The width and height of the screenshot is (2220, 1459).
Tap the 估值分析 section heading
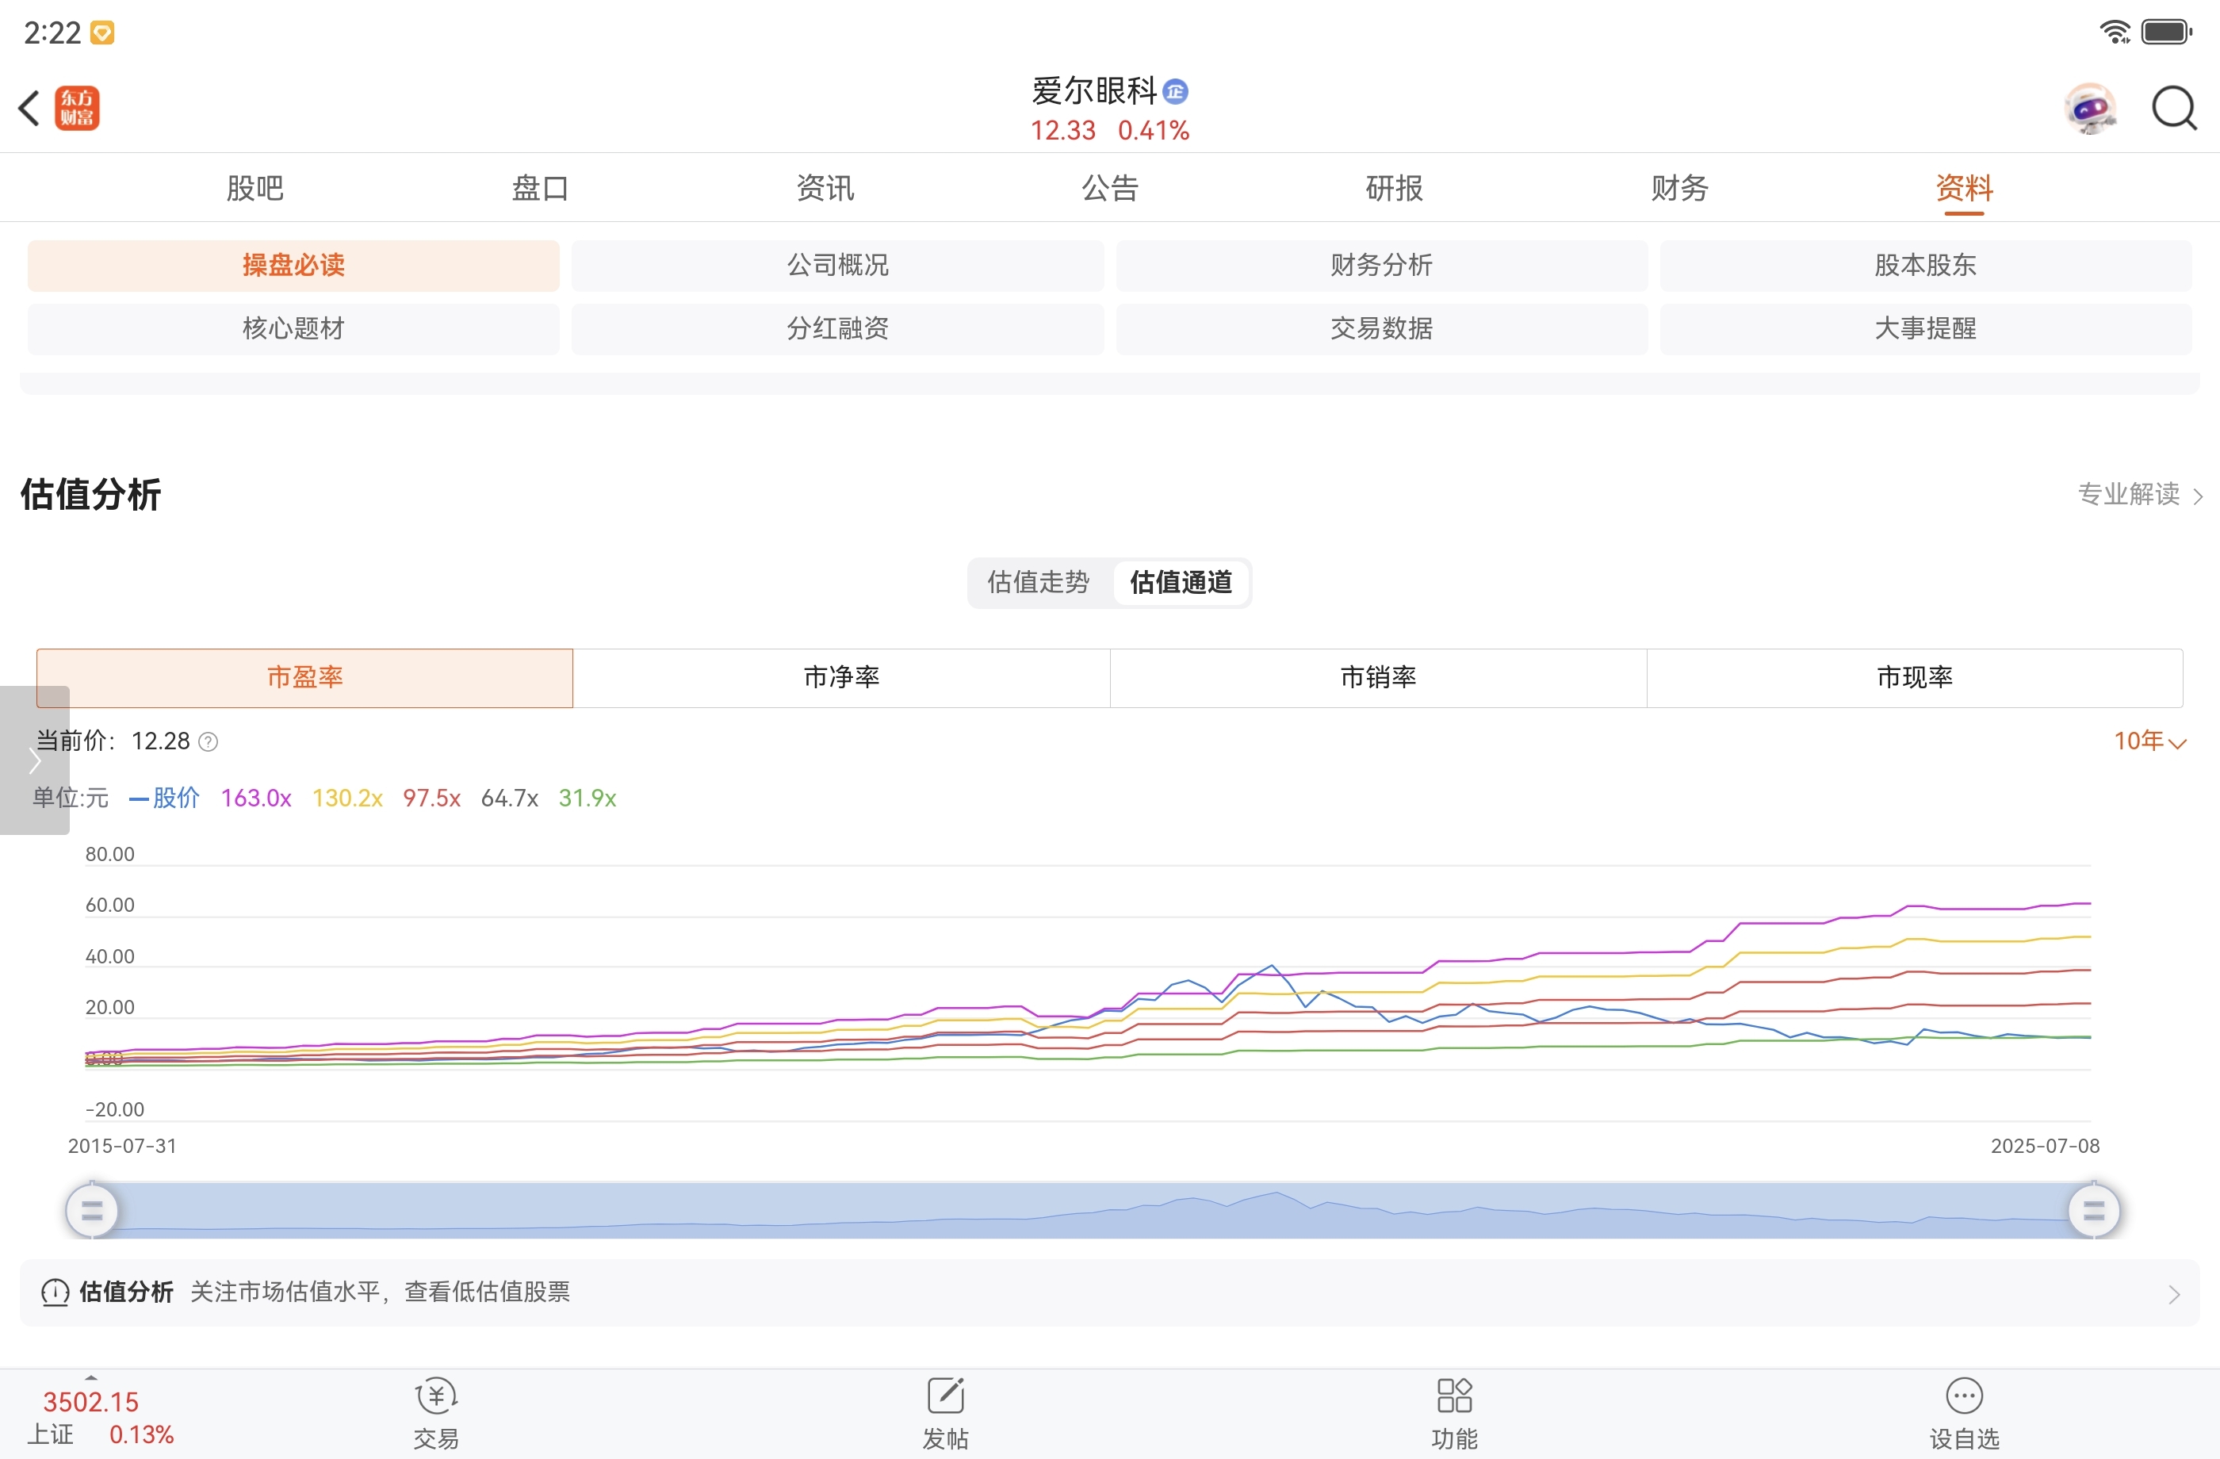(90, 495)
